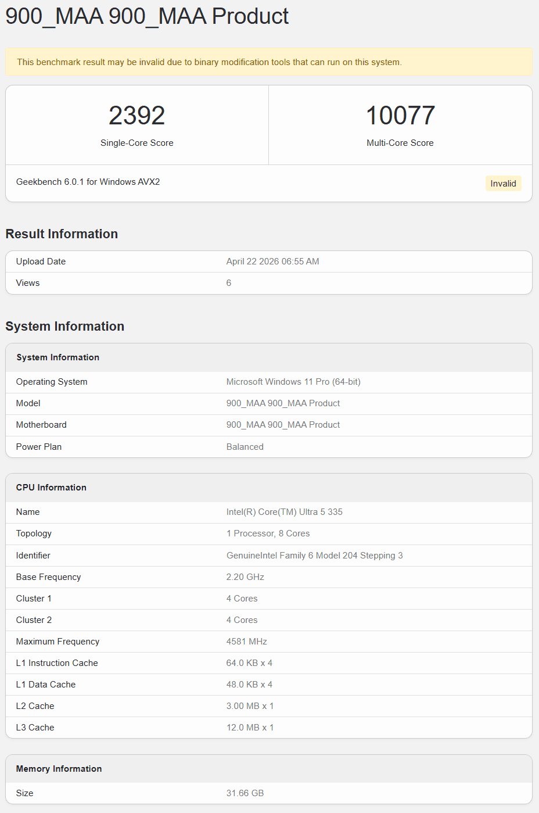Screen dimensions: 539x813
Task: Click the Invalid badge
Action: (x=503, y=184)
